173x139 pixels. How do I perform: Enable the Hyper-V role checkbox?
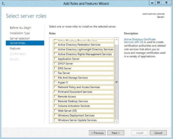56,82
